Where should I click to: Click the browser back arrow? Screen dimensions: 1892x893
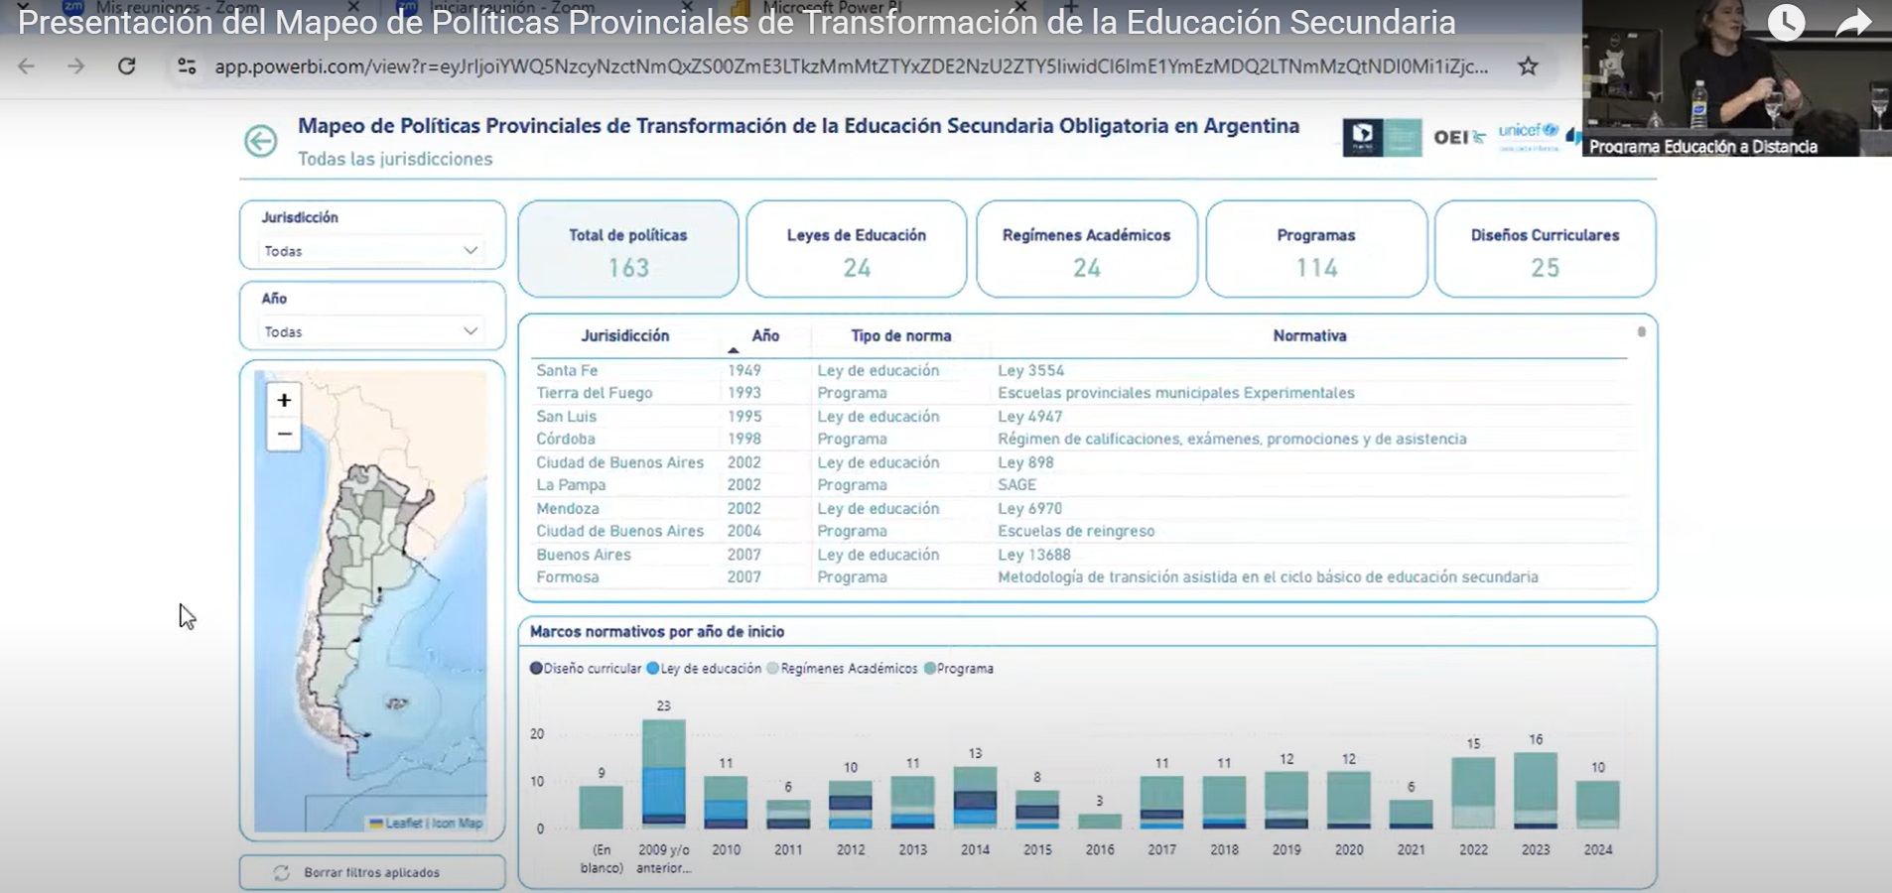tap(27, 66)
